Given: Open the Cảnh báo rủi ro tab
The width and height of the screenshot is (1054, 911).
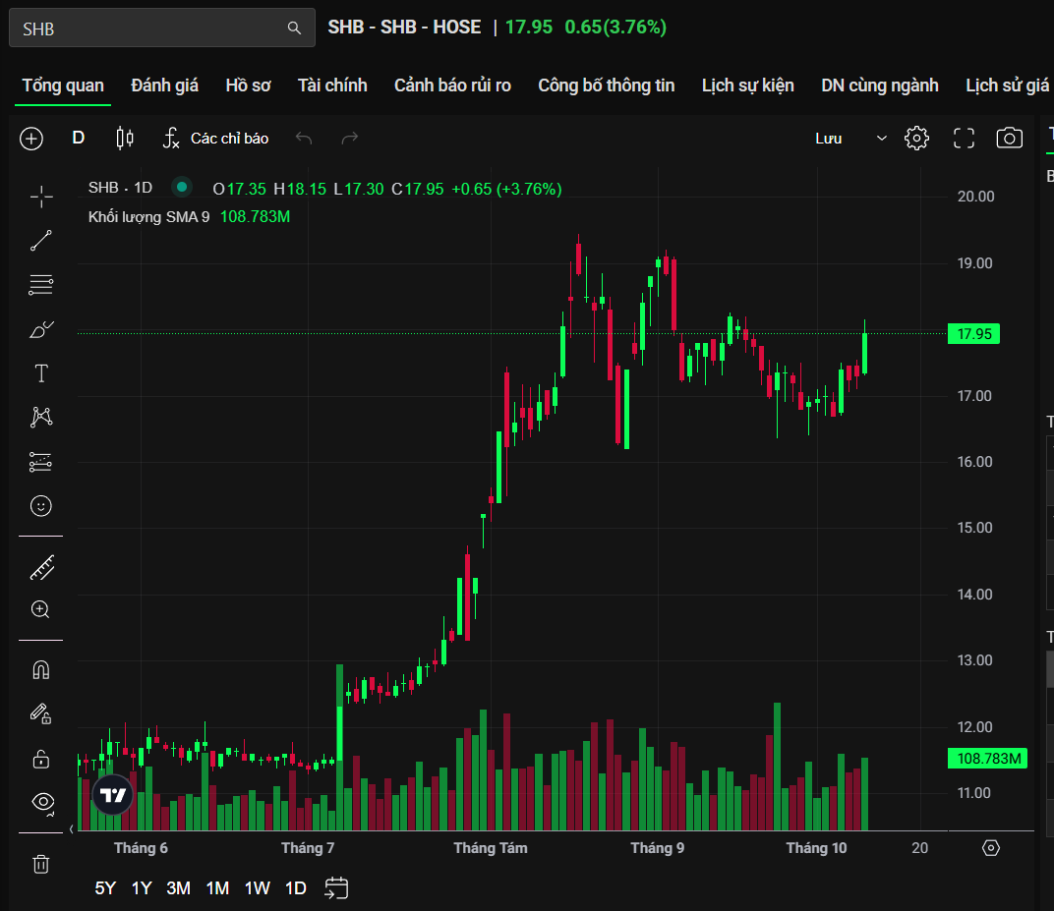Looking at the screenshot, I should 452,85.
